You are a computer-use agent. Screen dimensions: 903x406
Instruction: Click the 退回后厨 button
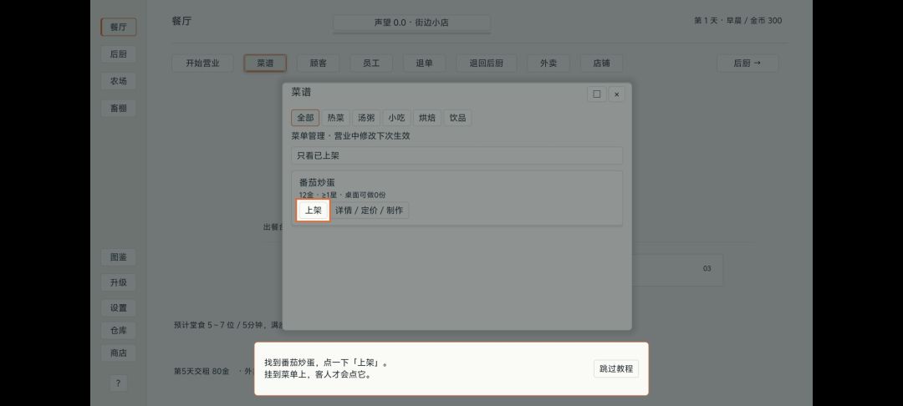(487, 63)
